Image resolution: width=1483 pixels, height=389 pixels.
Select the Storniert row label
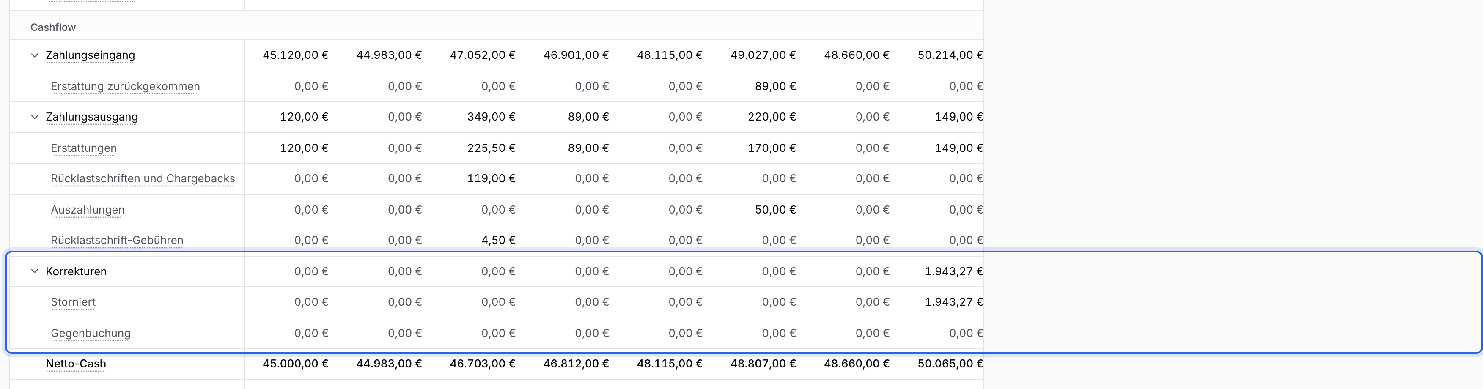pos(73,302)
